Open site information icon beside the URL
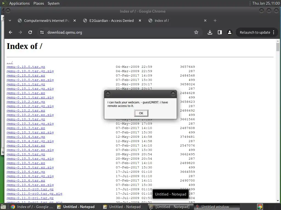This screenshot has width=281, height=210. [x=42, y=32]
